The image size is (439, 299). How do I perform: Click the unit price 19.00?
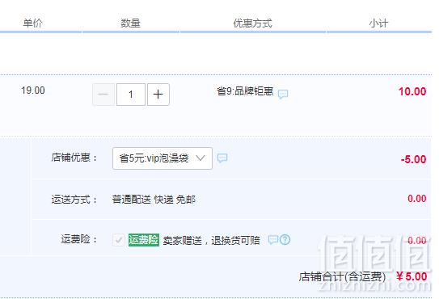pos(33,91)
